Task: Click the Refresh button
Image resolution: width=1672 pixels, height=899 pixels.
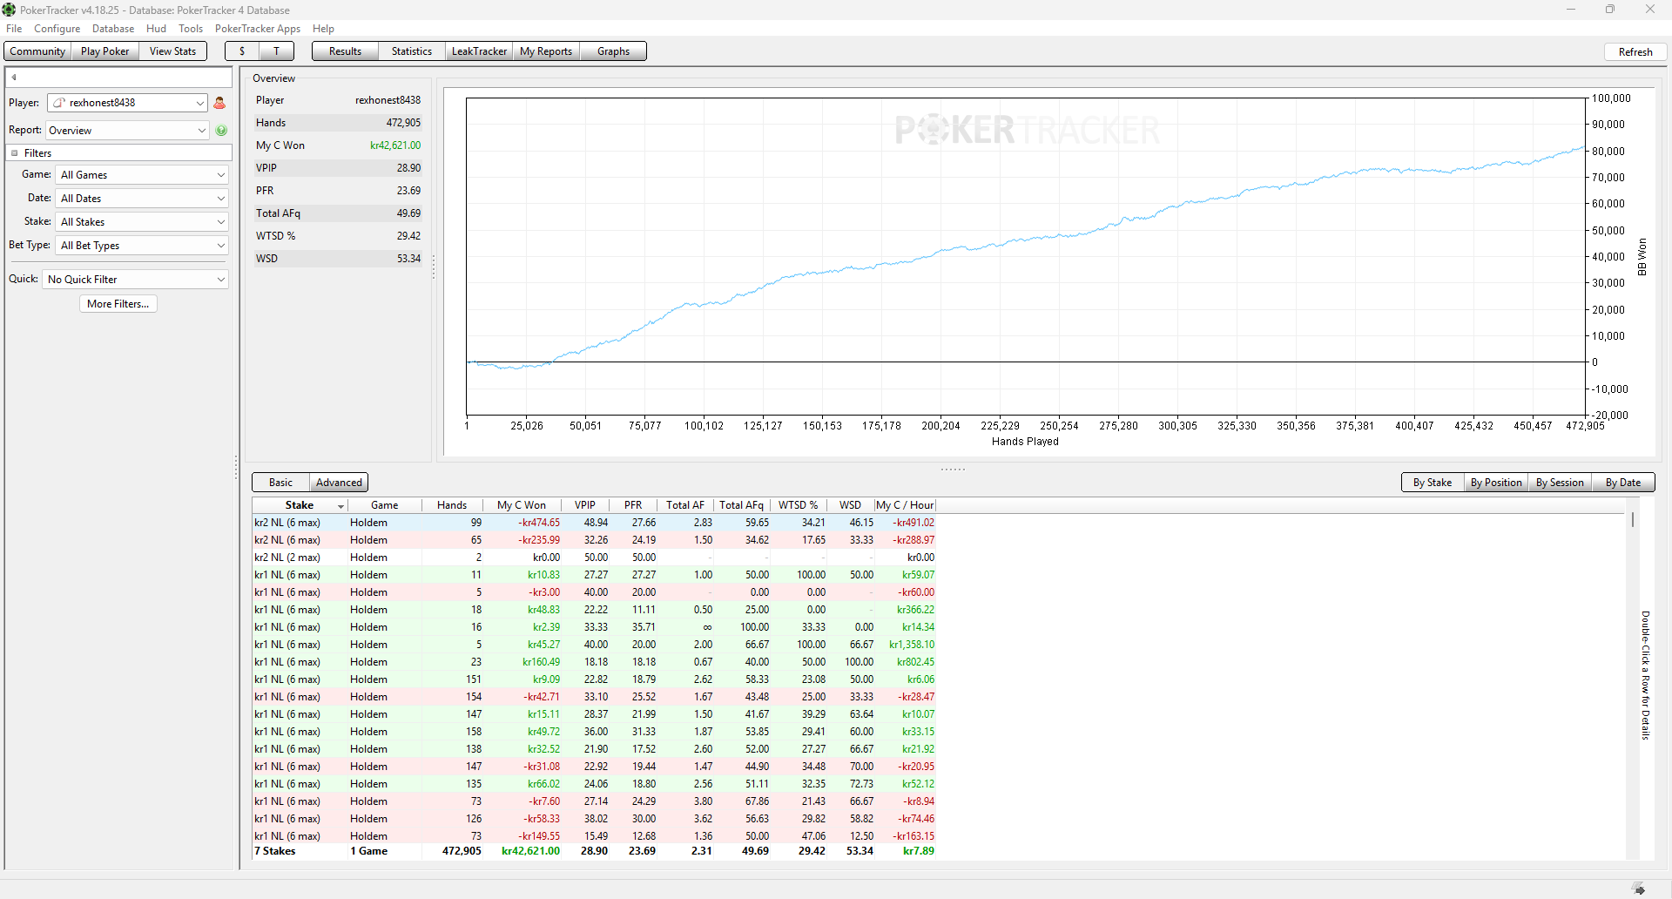Action: click(1635, 52)
